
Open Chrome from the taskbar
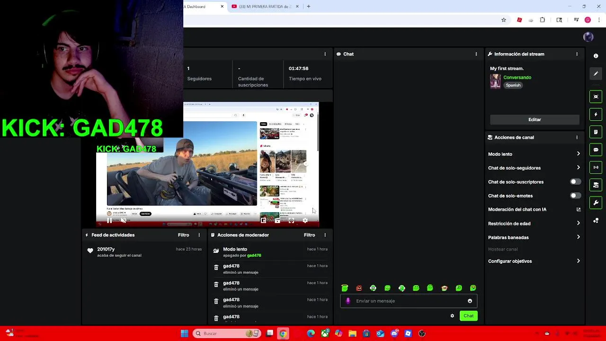pyautogui.click(x=283, y=333)
